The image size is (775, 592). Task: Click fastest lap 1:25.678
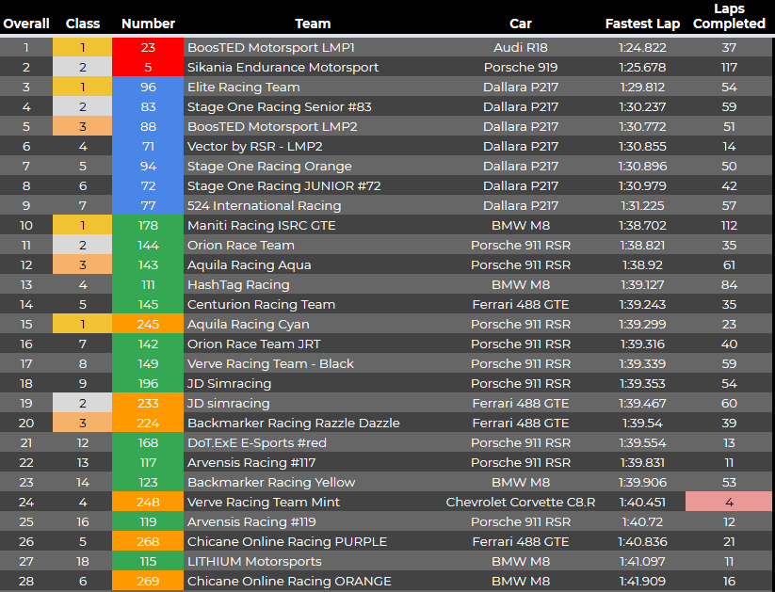coord(642,67)
